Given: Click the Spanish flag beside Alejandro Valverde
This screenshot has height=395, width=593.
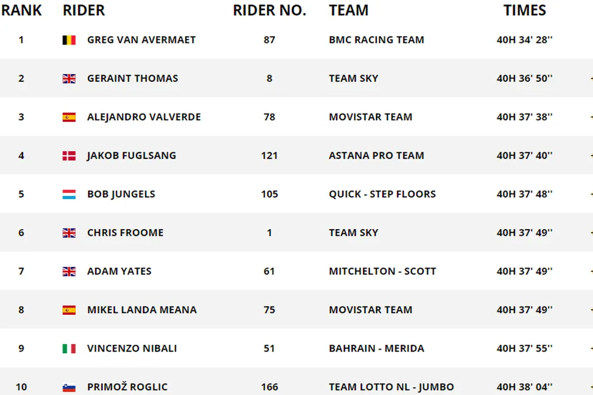Looking at the screenshot, I should pos(69,117).
